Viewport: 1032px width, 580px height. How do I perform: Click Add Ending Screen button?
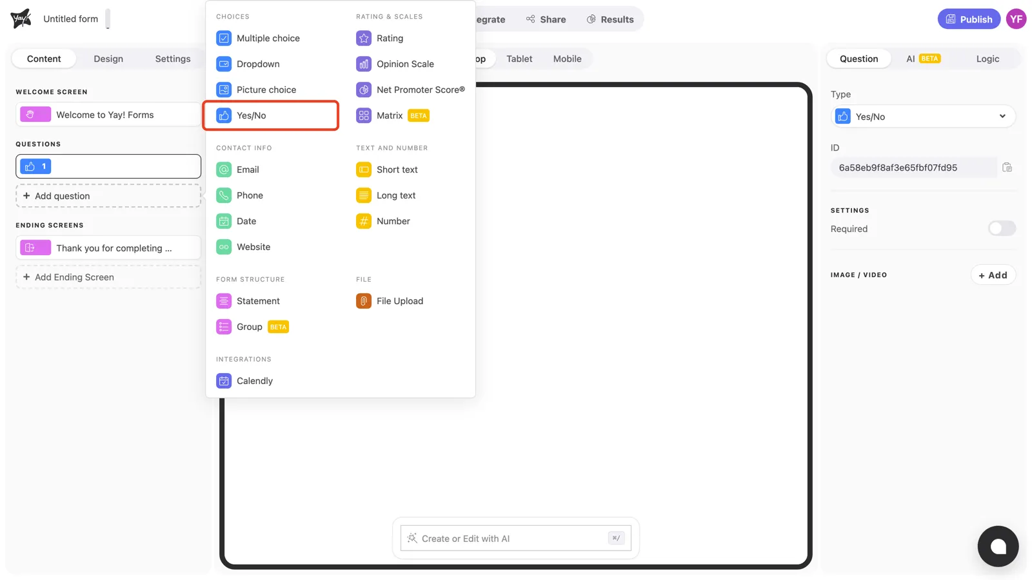pyautogui.click(x=108, y=277)
